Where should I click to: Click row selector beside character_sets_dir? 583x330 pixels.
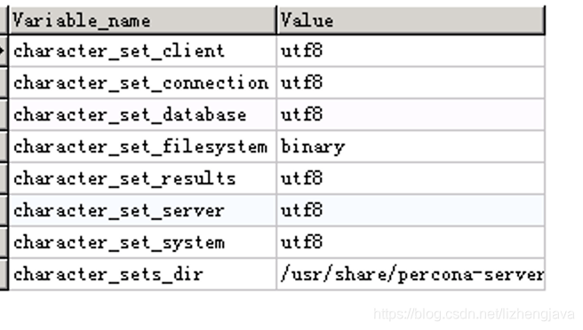[x=4, y=274]
